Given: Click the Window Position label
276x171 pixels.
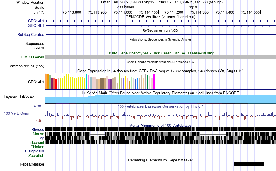Looking at the screenshot, I should pyautogui.click(x=30, y=2).
